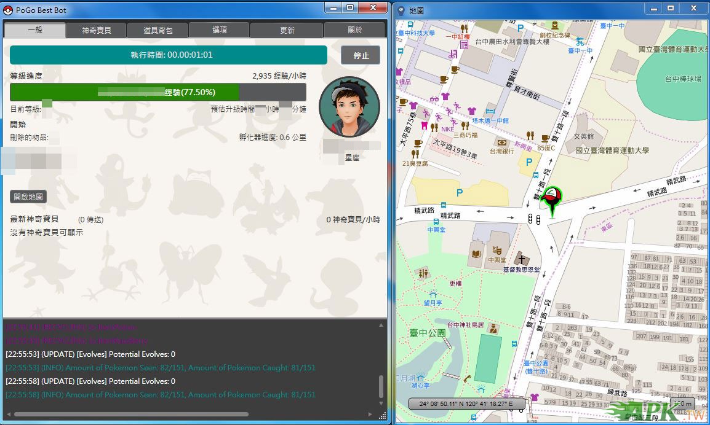The image size is (710, 425).
Task: Open the 道具背包 tab
Action: point(158,30)
